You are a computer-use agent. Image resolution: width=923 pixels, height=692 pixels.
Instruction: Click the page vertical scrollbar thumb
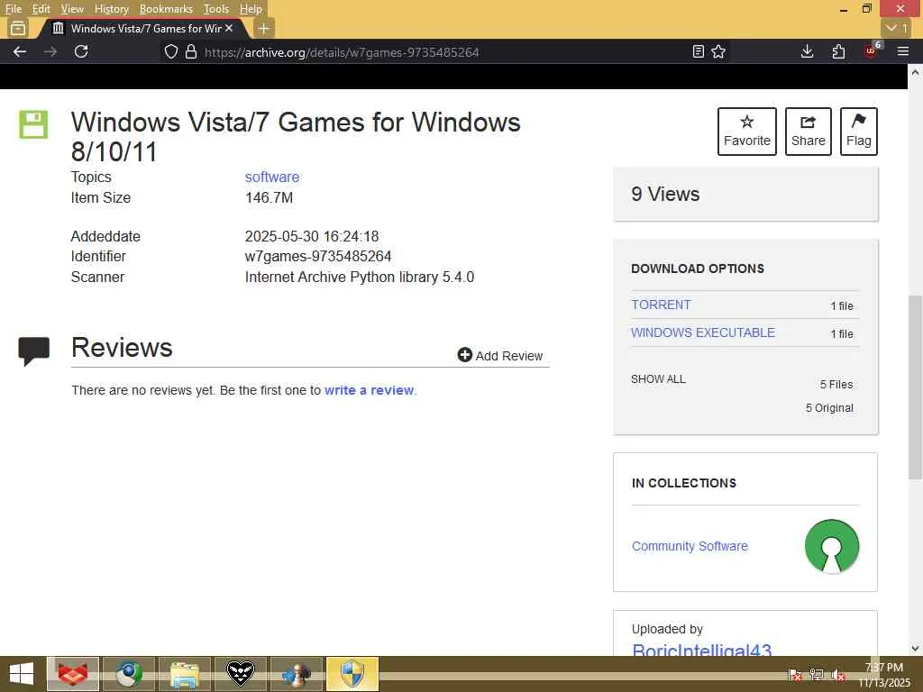[915, 387]
